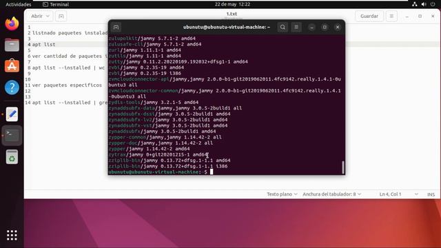Click the zytrax package line in terminal
Viewport: 441px width, 248px height.
coord(158,154)
